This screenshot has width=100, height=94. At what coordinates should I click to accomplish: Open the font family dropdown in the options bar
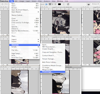[x=7, y=4]
